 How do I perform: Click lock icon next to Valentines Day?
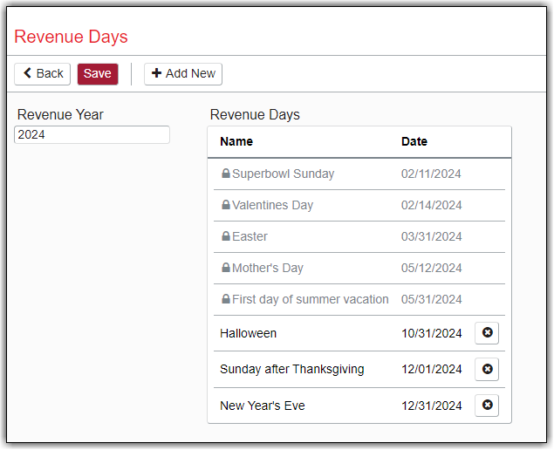click(226, 205)
